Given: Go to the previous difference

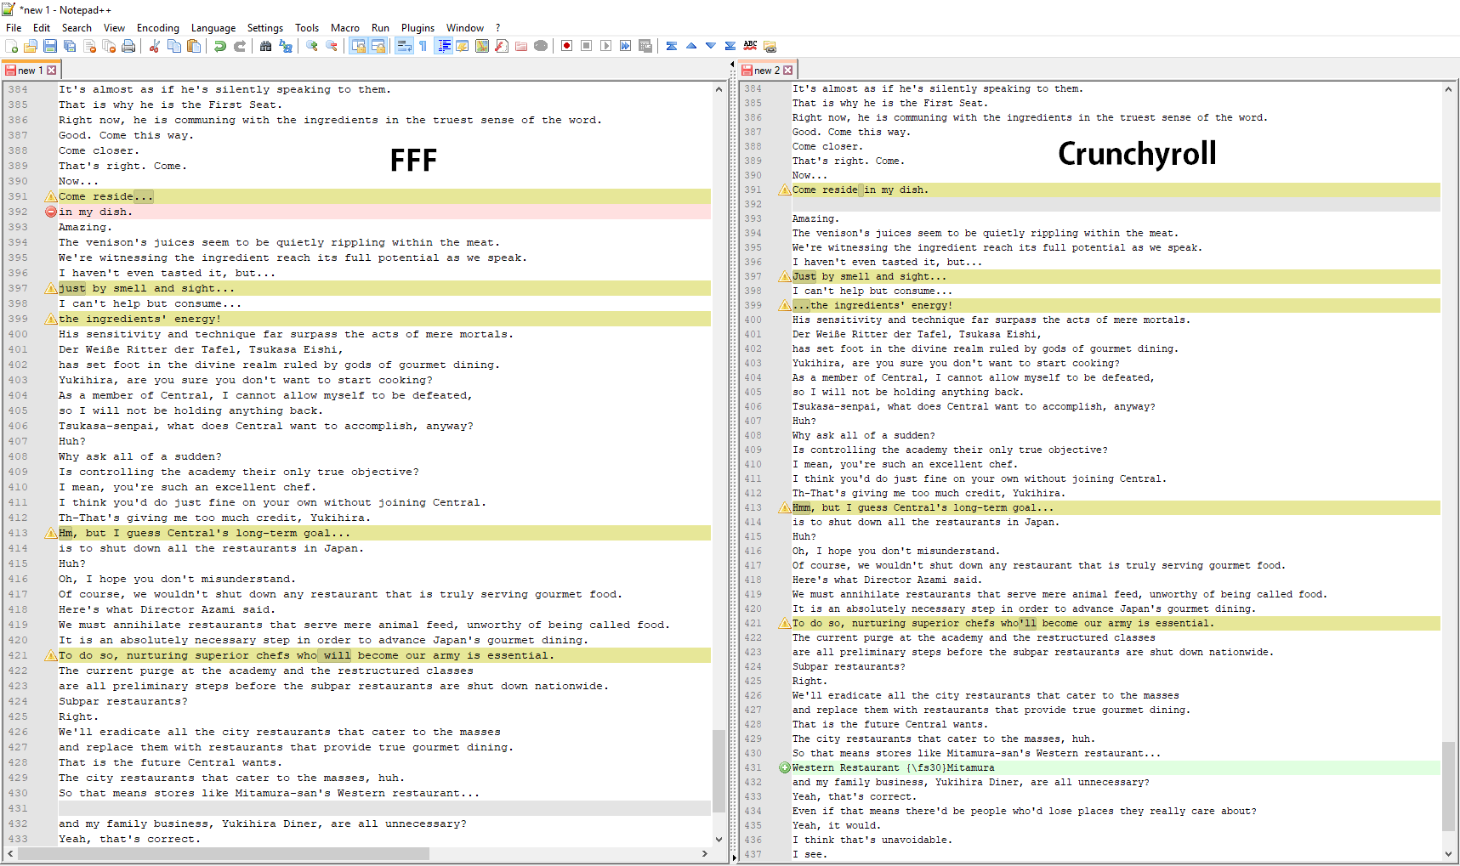Looking at the screenshot, I should (x=691, y=46).
